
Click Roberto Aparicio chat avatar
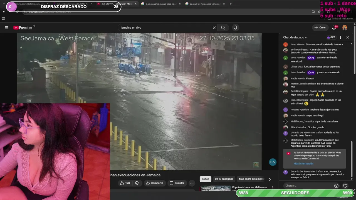285,110
